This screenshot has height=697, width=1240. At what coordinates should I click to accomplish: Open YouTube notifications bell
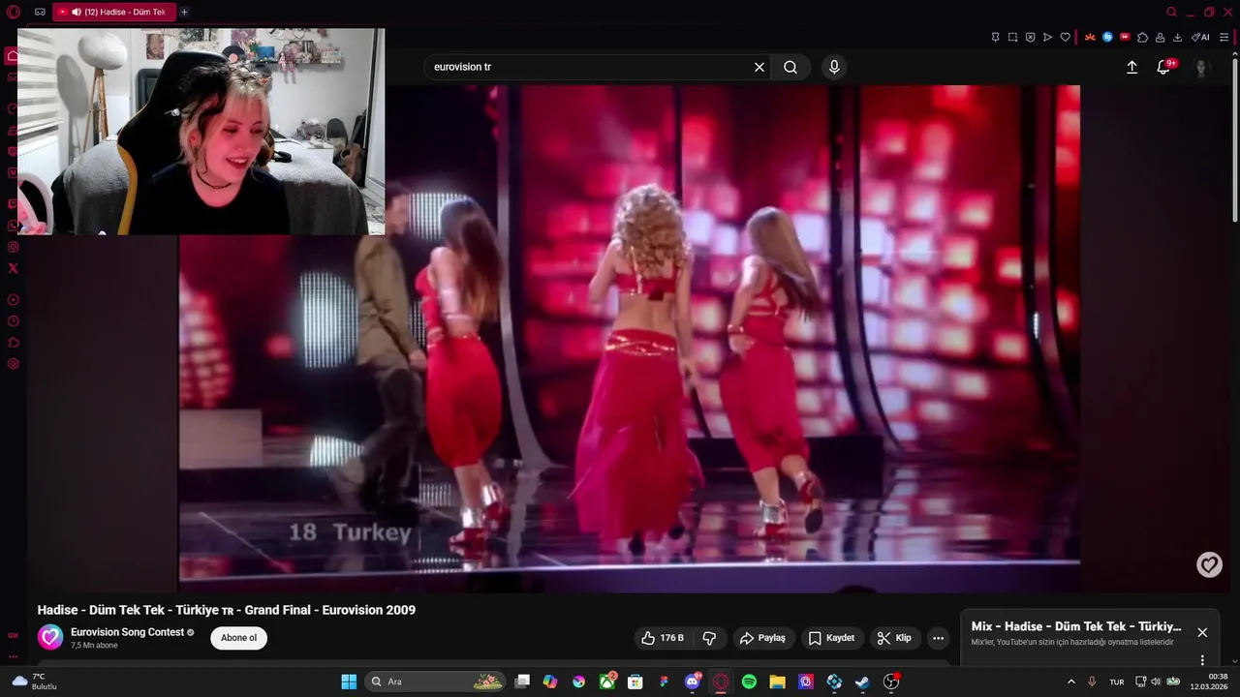click(x=1163, y=67)
